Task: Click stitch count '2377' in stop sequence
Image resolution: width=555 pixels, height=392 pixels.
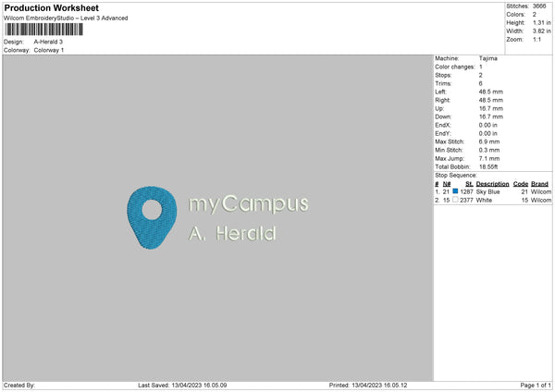Action: coord(466,201)
